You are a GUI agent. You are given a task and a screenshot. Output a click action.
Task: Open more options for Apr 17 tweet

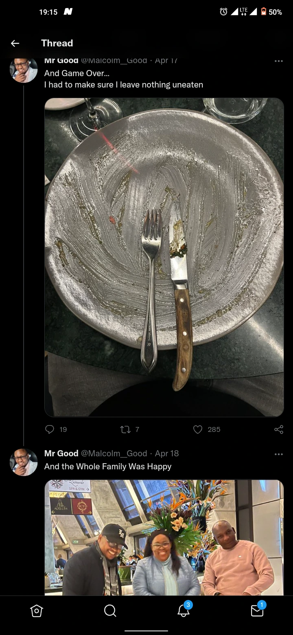pos(278,61)
